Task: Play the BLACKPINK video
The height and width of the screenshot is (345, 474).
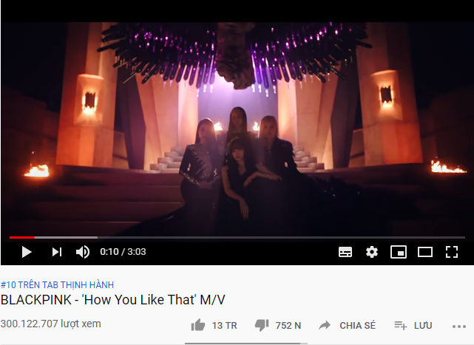Action: (x=27, y=252)
